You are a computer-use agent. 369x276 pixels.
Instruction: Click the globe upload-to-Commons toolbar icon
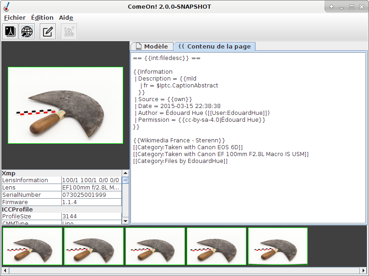27,31
